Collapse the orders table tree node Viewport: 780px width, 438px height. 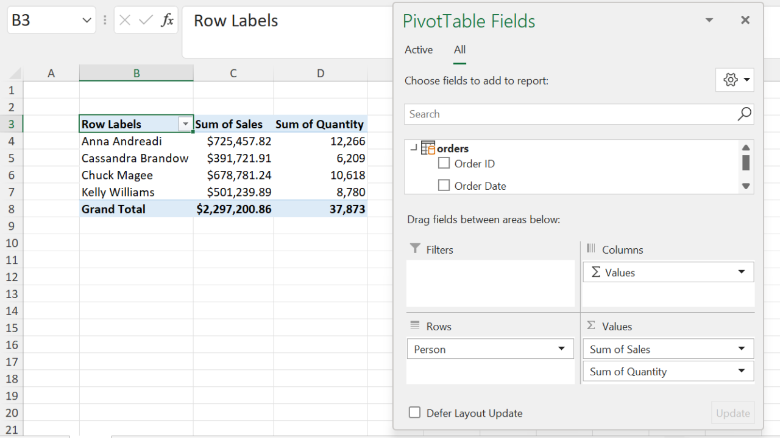click(414, 148)
